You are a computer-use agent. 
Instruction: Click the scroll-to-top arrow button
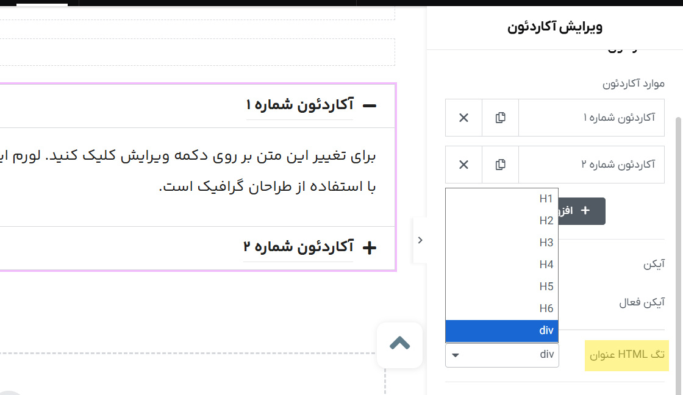(399, 345)
